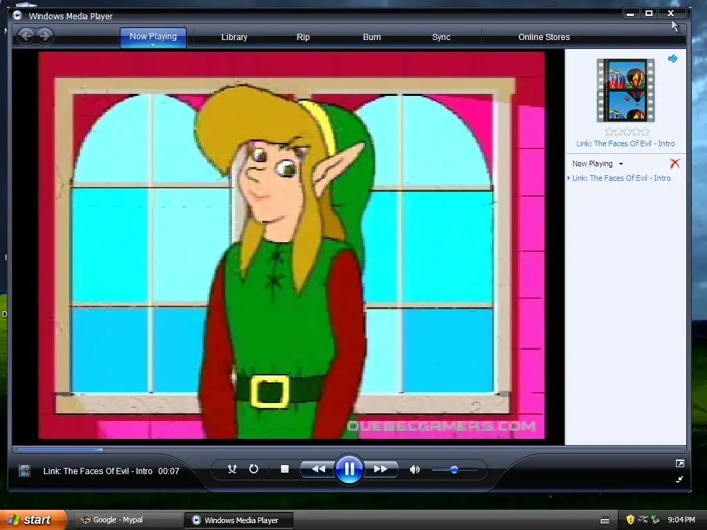The height and width of the screenshot is (530, 707).
Task: Rate the video using the star rating
Action: [x=627, y=132]
